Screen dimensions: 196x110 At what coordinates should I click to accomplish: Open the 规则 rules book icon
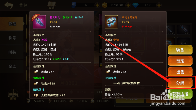[51, 5]
